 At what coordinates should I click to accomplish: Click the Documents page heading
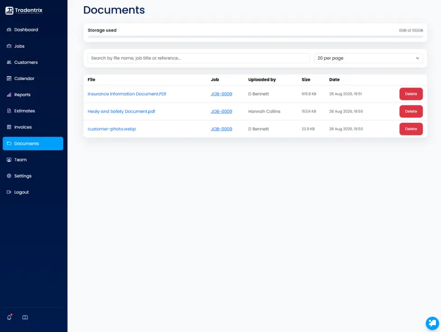114,10
